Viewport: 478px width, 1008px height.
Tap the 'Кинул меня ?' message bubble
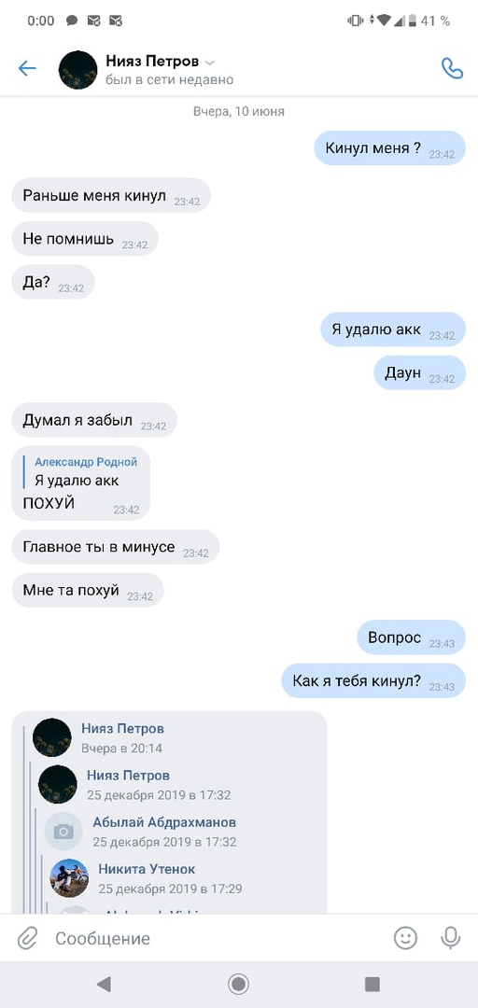pyautogui.click(x=390, y=148)
